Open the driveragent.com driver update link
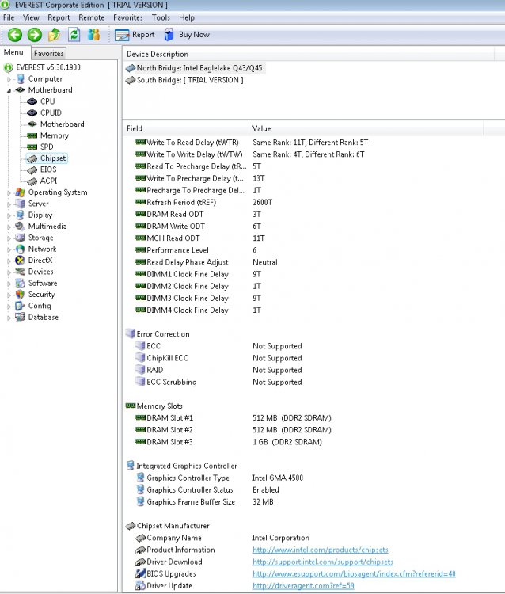The image size is (505, 594). 303,585
